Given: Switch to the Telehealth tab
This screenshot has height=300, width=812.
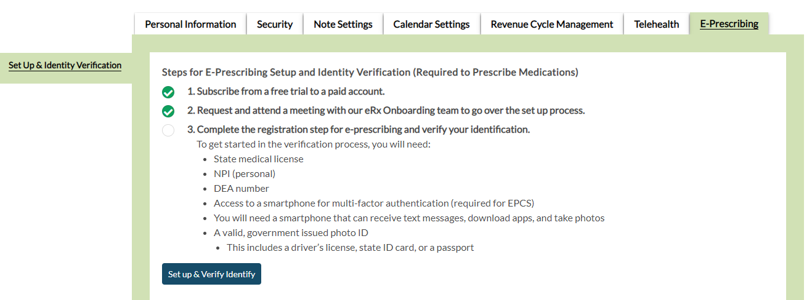Looking at the screenshot, I should click(657, 25).
